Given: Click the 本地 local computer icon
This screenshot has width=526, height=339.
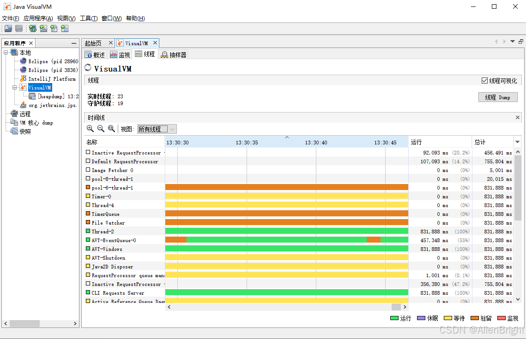Looking at the screenshot, I should click(x=14, y=52).
